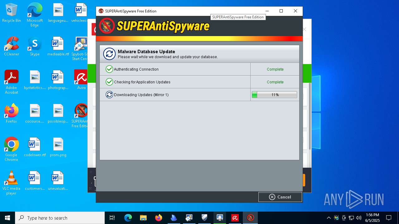Click the Downloading Updates progress bar at 11%

click(x=274, y=95)
